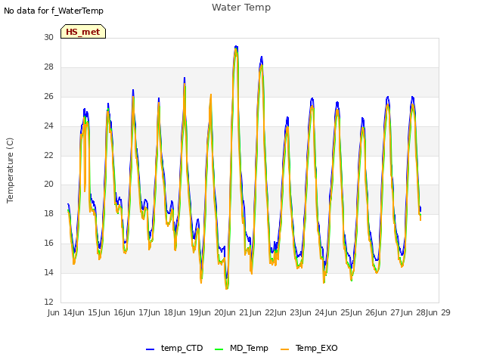Click the 'Jun 22' x-axis date label
The height and width of the screenshot is (363, 484).
(260, 312)
